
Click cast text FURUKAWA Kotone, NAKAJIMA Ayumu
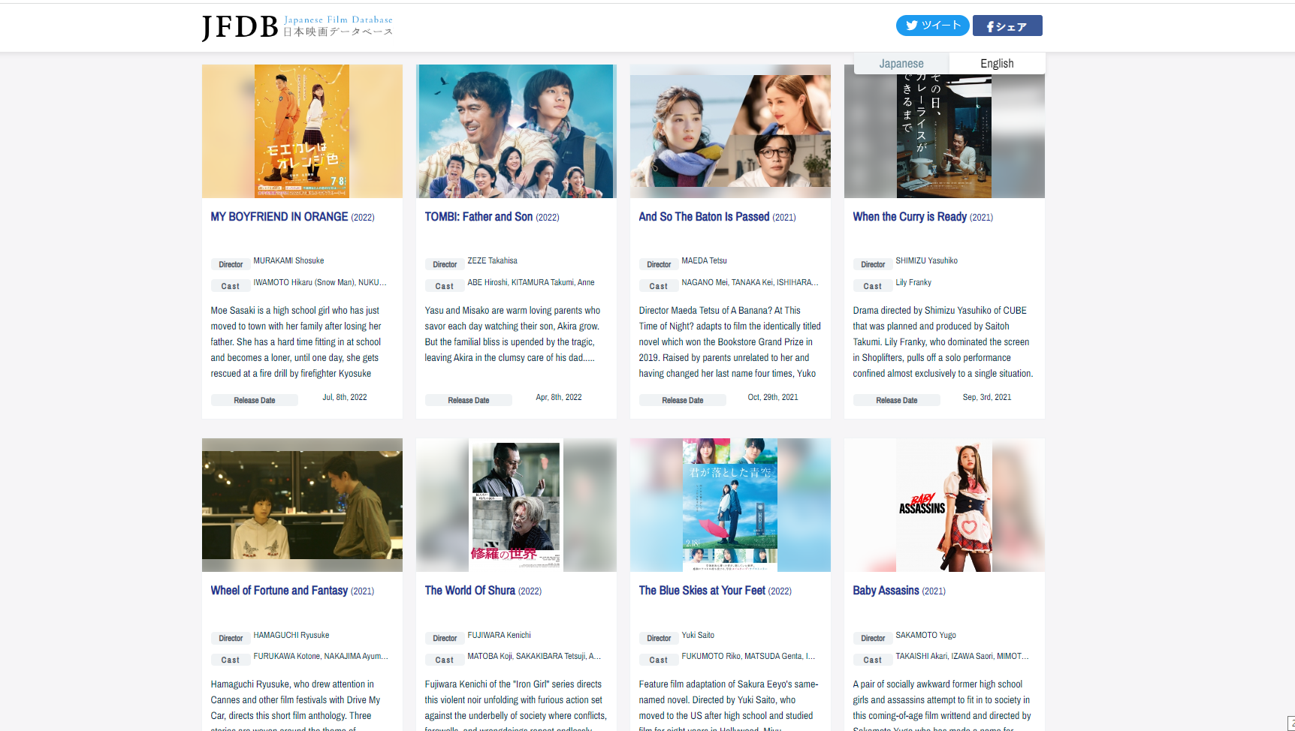(321, 656)
